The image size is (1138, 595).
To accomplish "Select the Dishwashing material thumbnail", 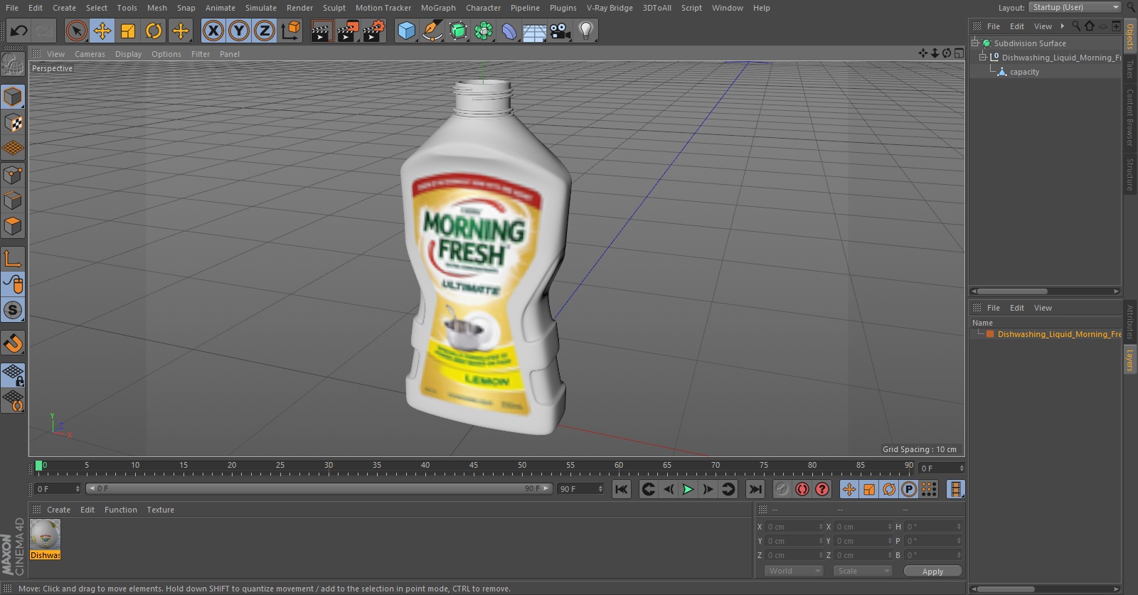I will pos(46,534).
